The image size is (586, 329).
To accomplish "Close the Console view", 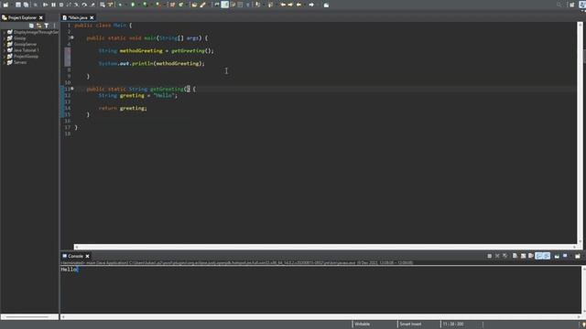I will pos(88,256).
